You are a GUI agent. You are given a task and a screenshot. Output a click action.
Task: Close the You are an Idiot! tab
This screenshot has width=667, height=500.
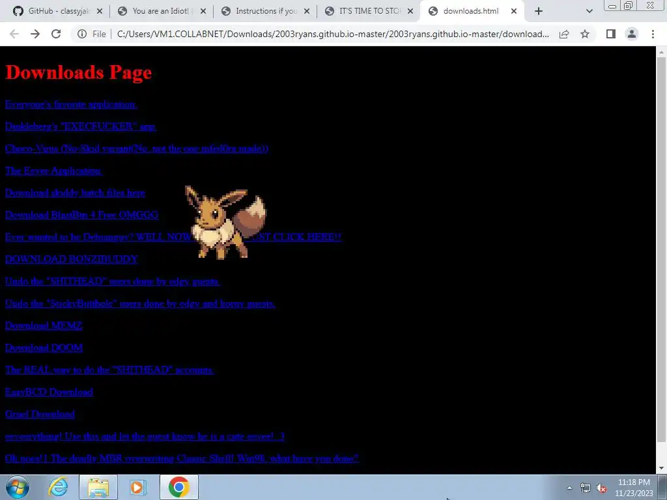pos(203,11)
